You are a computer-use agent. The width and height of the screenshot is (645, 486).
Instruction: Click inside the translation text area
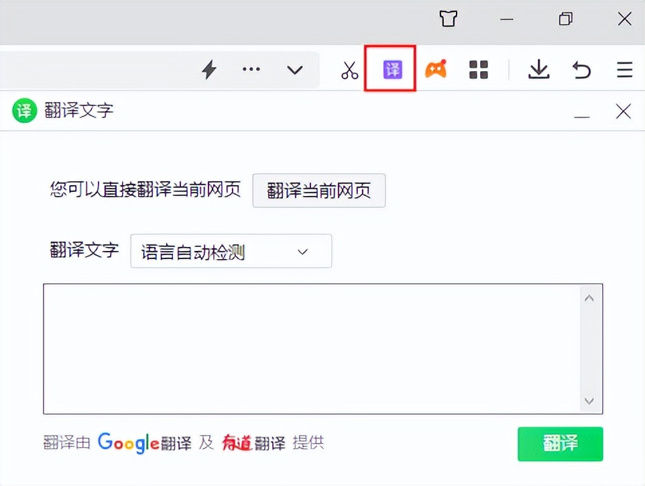tap(308, 349)
